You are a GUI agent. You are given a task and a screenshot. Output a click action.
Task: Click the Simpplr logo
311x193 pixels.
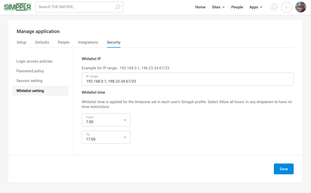click(18, 7)
